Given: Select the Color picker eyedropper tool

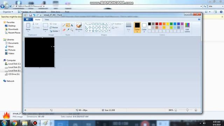Looking at the screenshot, I should (68, 30).
